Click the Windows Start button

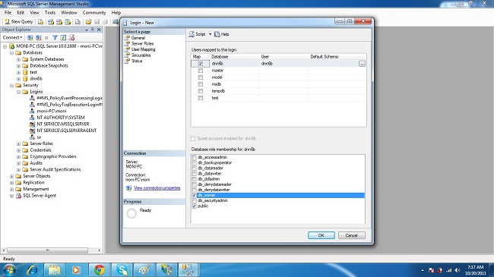(9, 269)
